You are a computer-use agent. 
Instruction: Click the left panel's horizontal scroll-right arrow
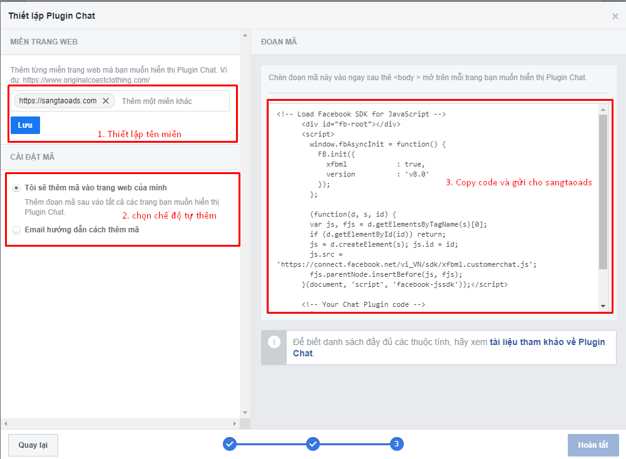coord(235,424)
